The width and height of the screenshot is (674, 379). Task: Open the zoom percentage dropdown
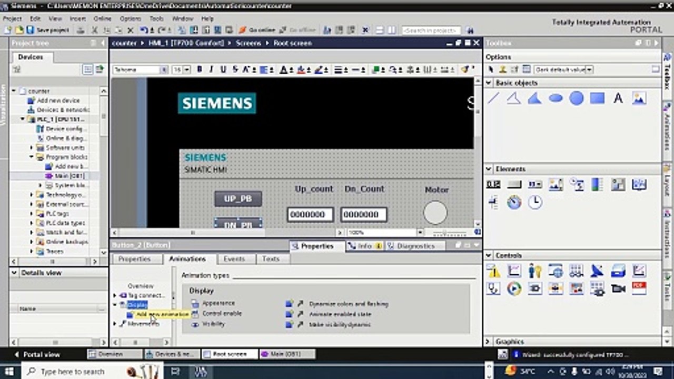pyautogui.click(x=420, y=232)
